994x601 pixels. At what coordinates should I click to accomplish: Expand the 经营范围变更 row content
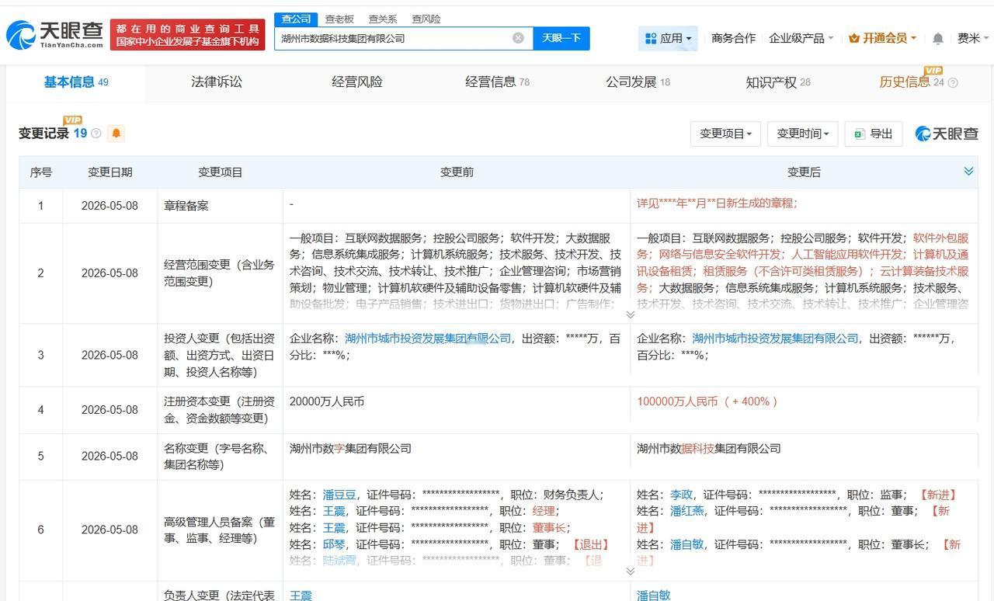click(630, 314)
